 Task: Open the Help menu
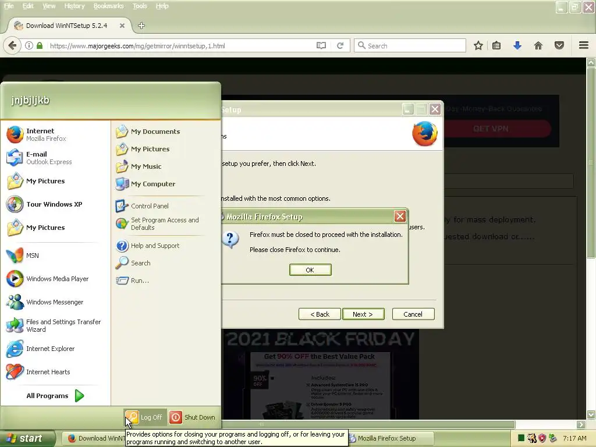point(162,6)
